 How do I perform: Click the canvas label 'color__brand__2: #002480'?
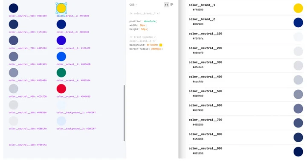[73, 32]
